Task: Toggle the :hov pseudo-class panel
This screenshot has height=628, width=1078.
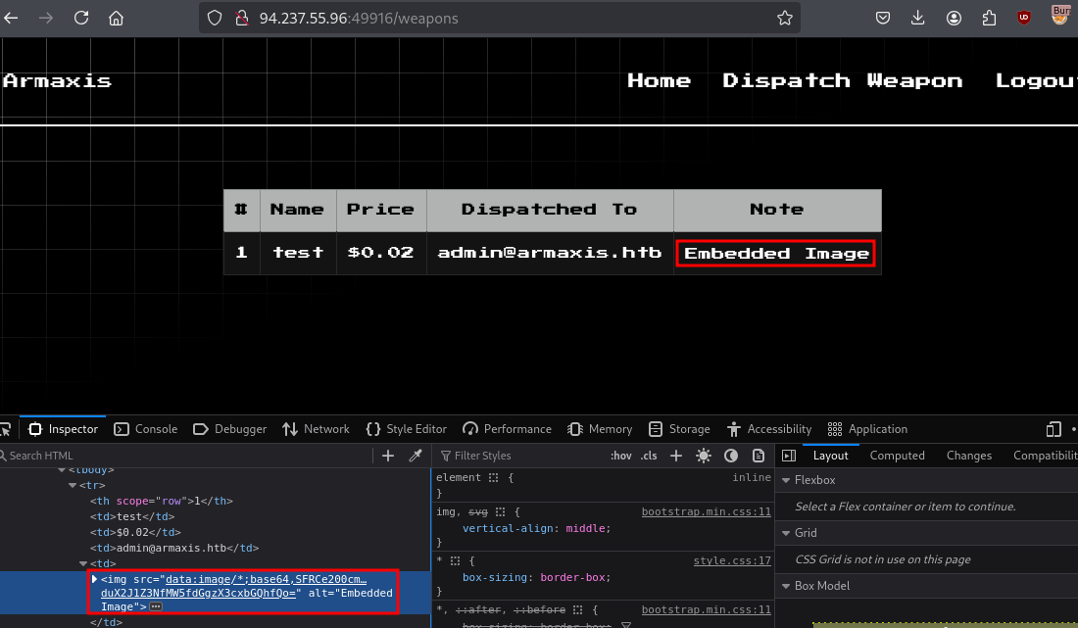Action: (621, 456)
